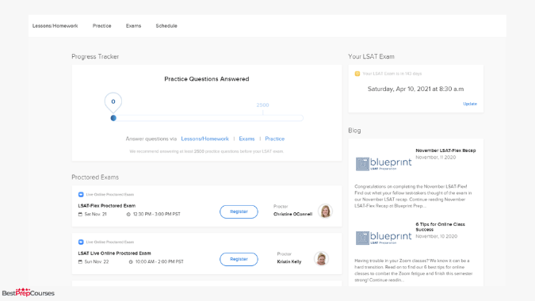
Task: Click proctor name Christine OConnell
Action: point(292,214)
